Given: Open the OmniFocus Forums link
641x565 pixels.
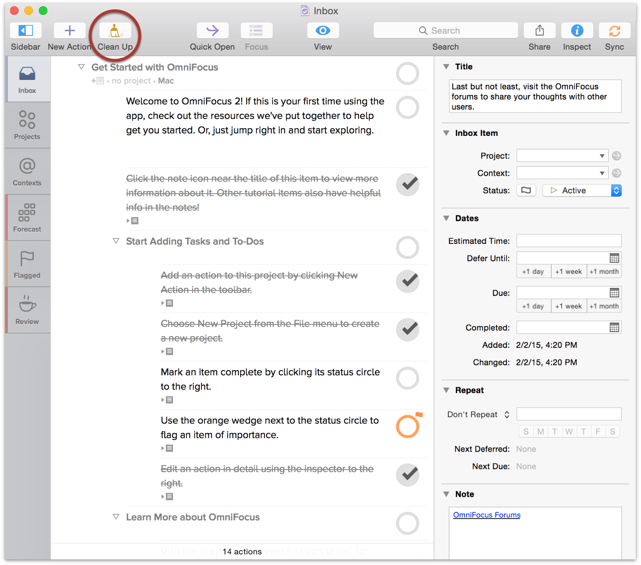Looking at the screenshot, I should 486,515.
